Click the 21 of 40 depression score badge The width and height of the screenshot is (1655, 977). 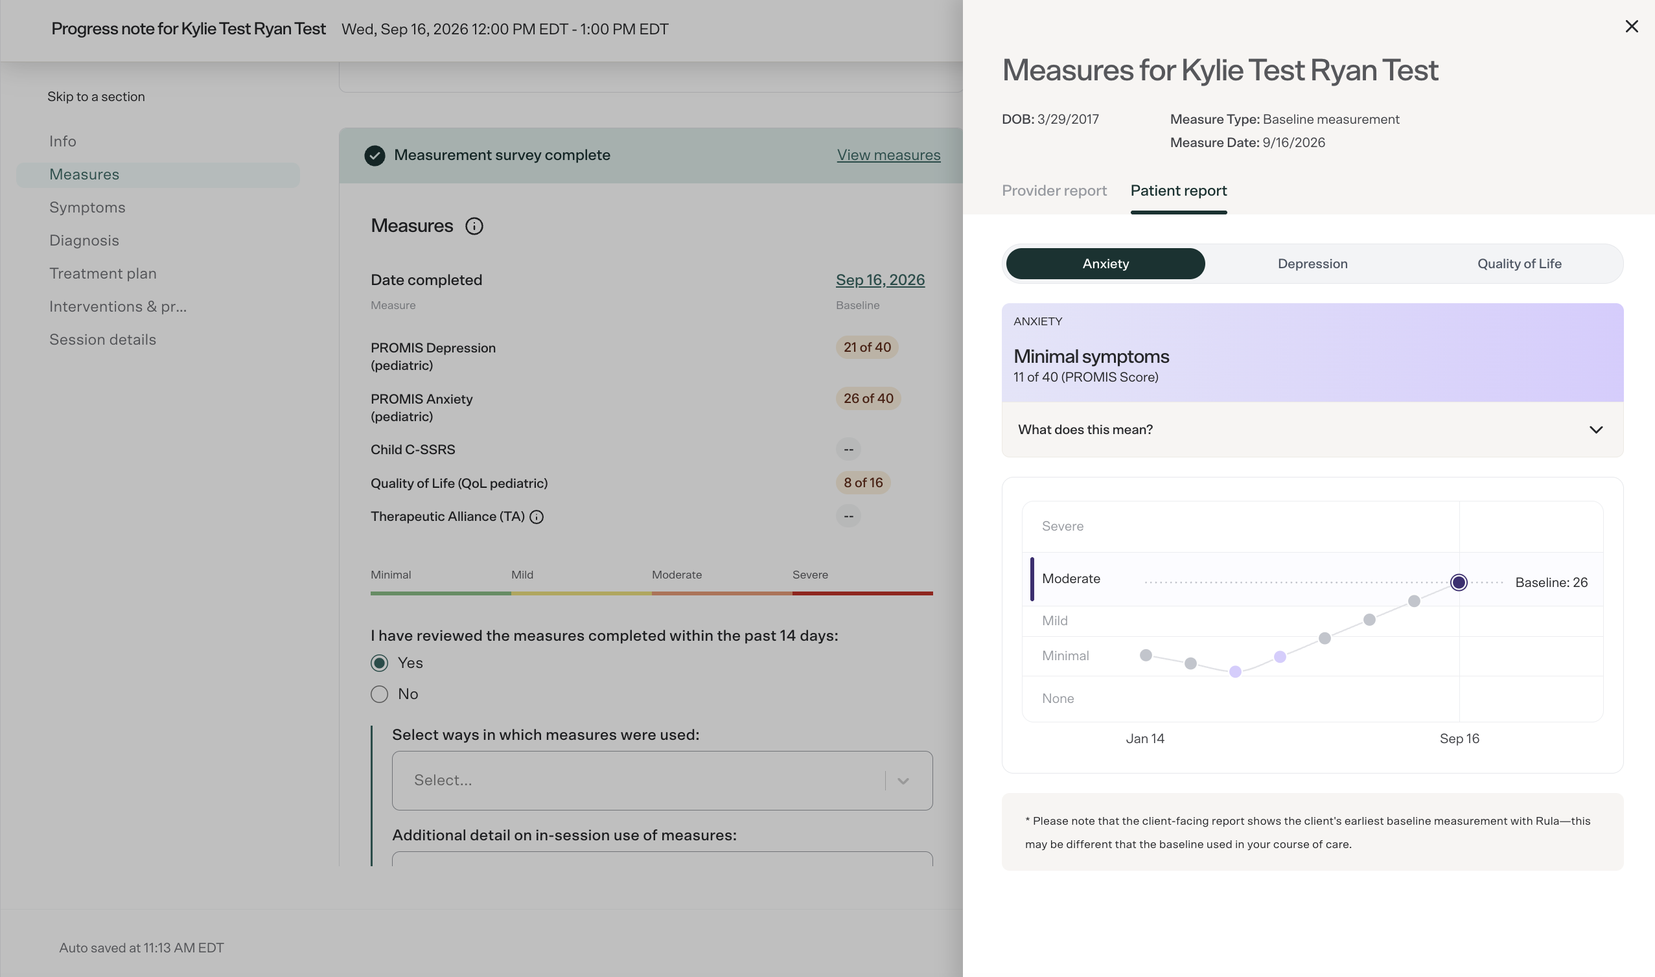tap(867, 347)
